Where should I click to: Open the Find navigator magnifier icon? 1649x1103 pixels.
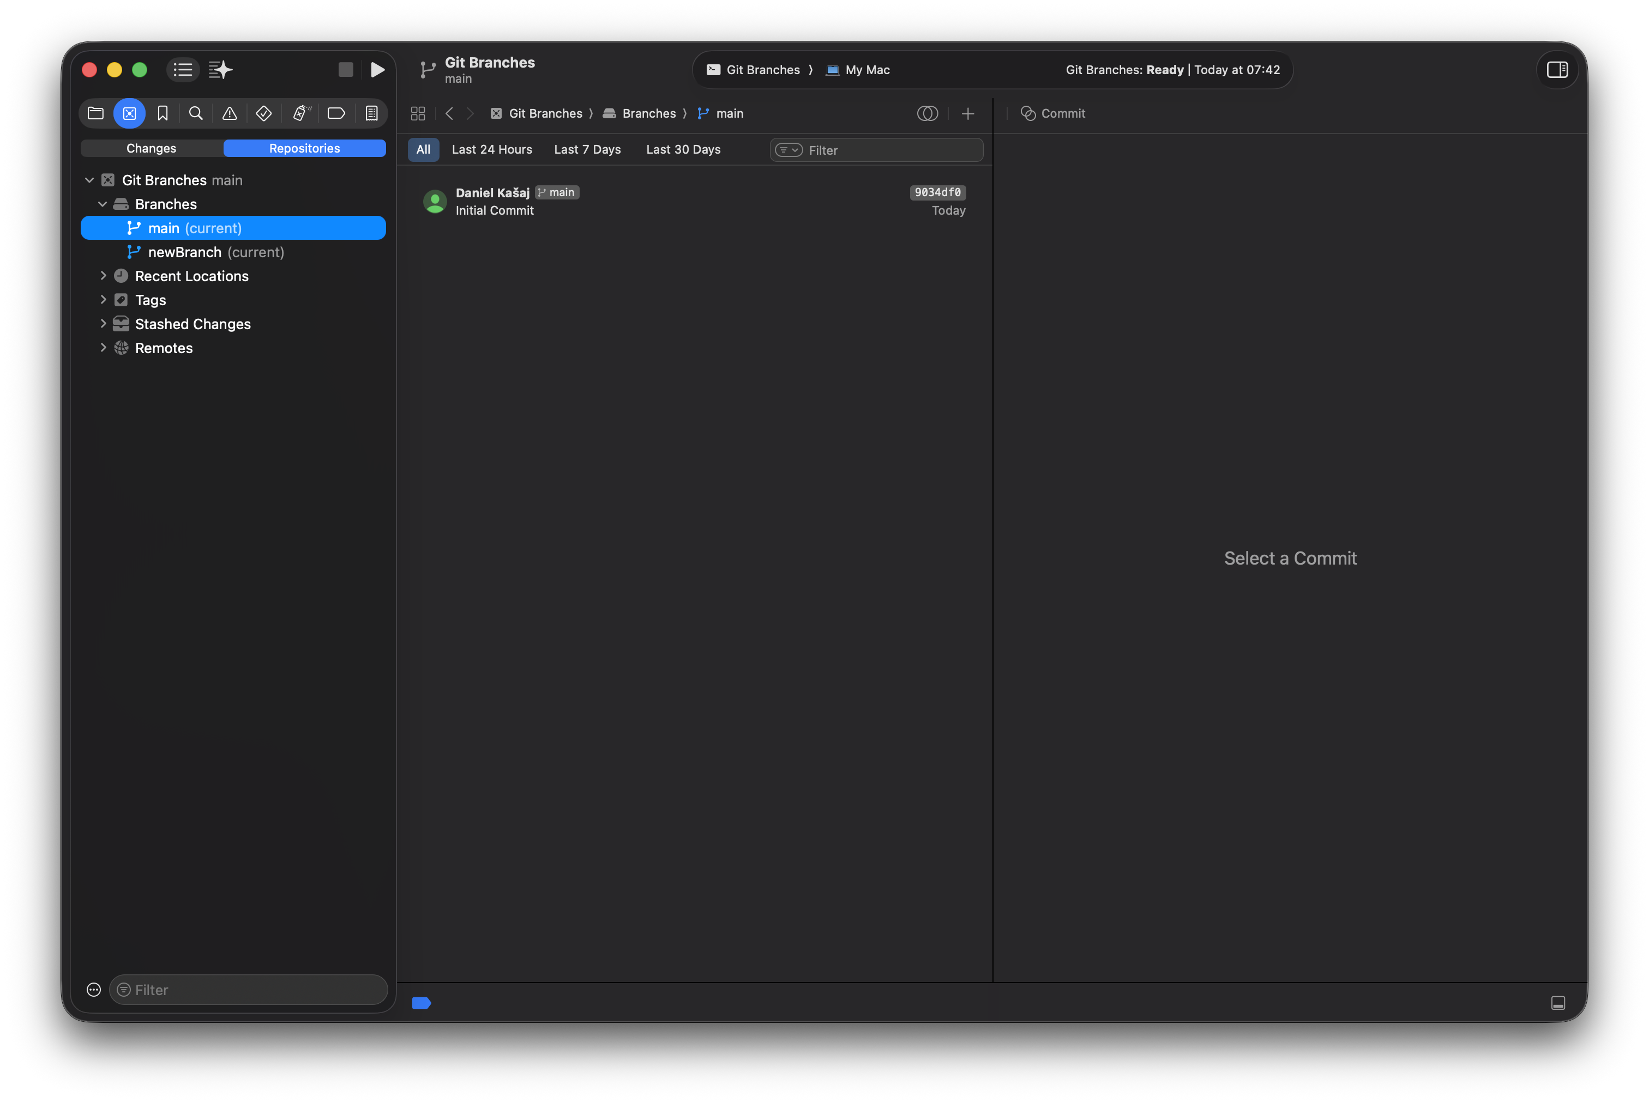(196, 113)
